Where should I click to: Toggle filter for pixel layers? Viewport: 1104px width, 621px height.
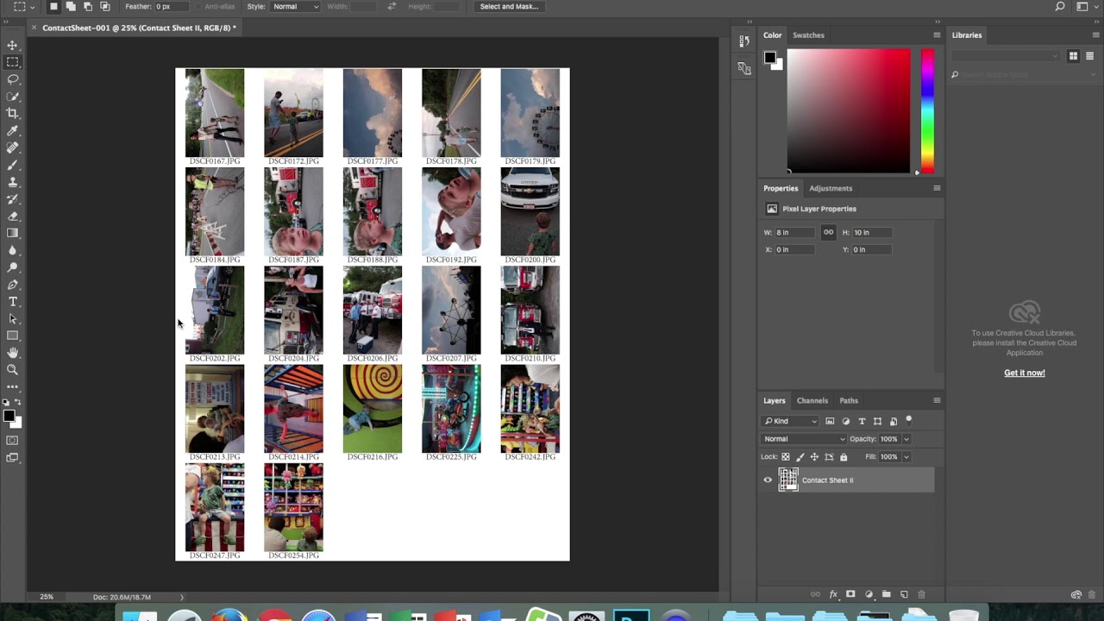pos(830,421)
